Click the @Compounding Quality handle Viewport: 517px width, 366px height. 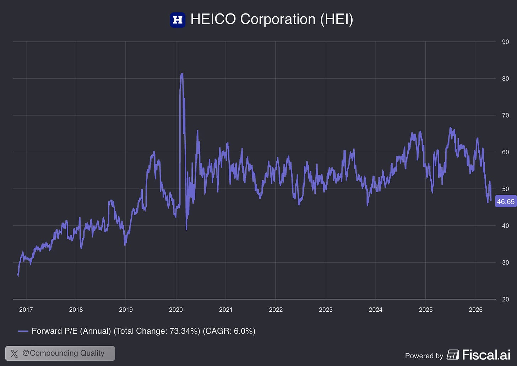(63, 353)
